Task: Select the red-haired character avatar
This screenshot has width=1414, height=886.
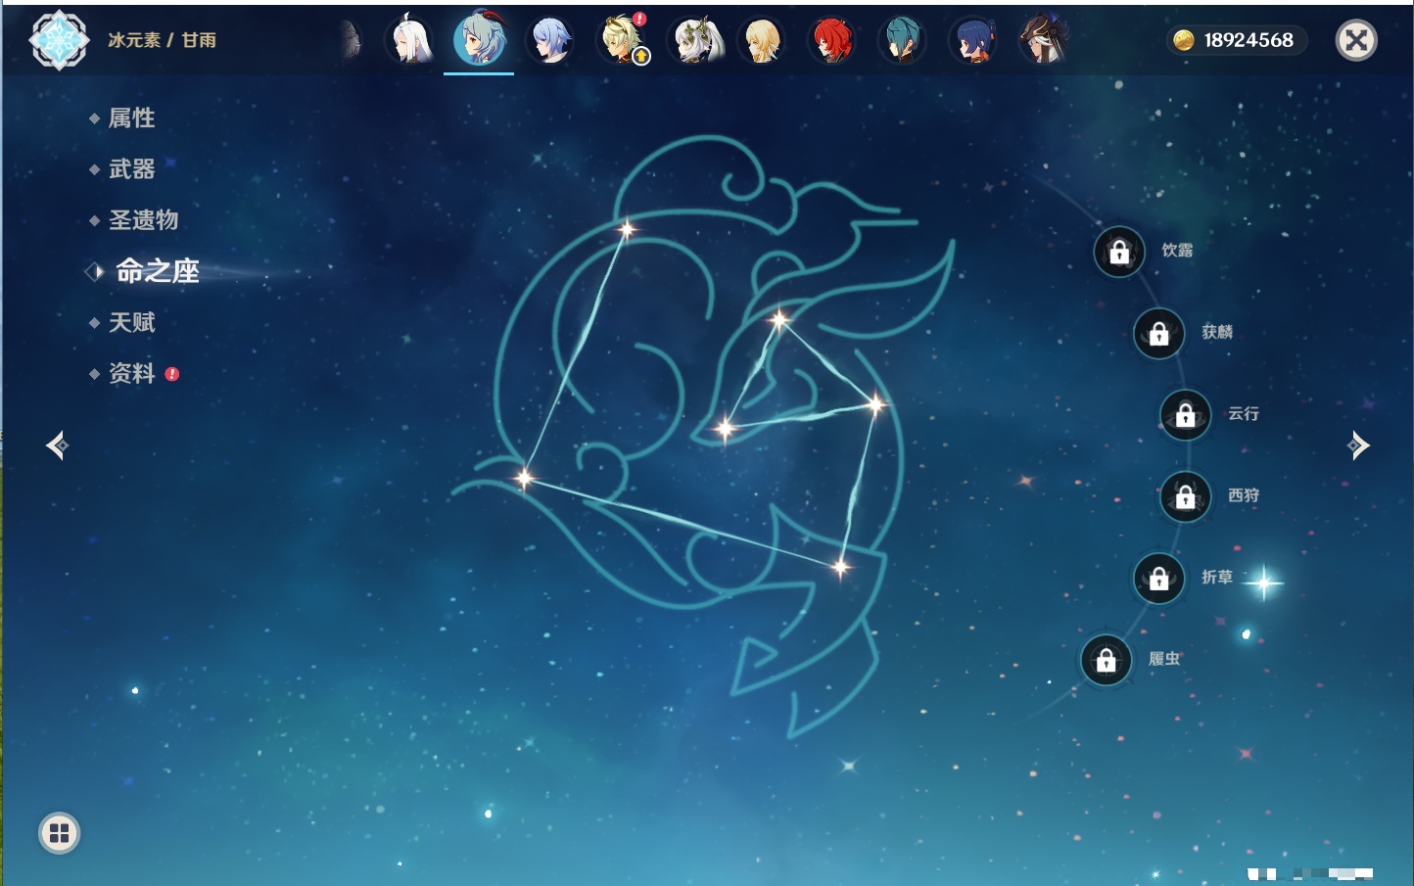Action: (x=831, y=41)
